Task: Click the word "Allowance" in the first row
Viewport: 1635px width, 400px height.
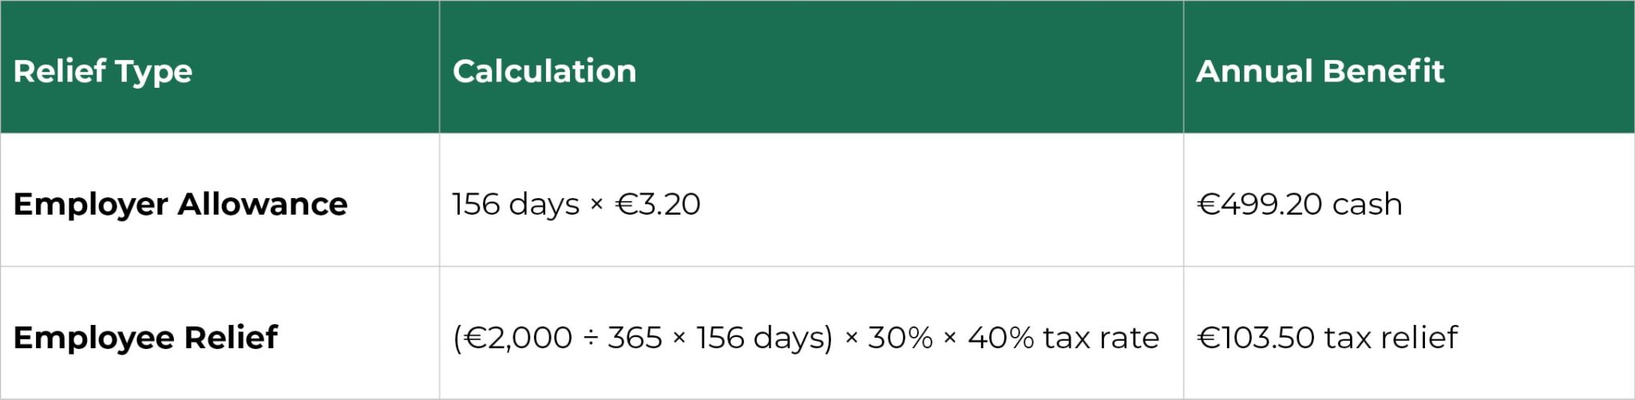Action: [x=263, y=204]
